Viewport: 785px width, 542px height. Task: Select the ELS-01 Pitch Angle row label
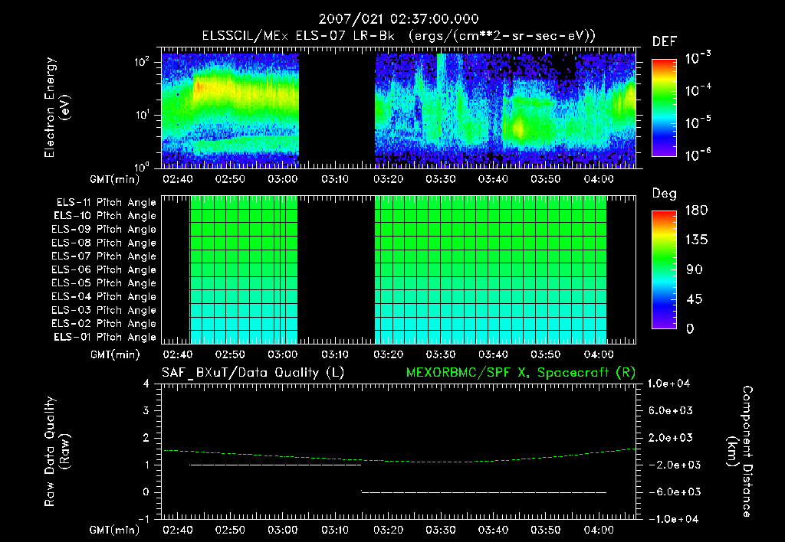click(x=105, y=337)
